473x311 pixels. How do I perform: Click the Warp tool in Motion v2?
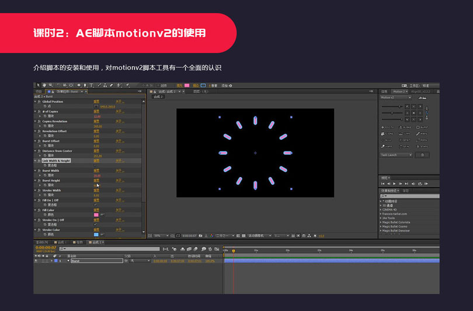[387, 147]
